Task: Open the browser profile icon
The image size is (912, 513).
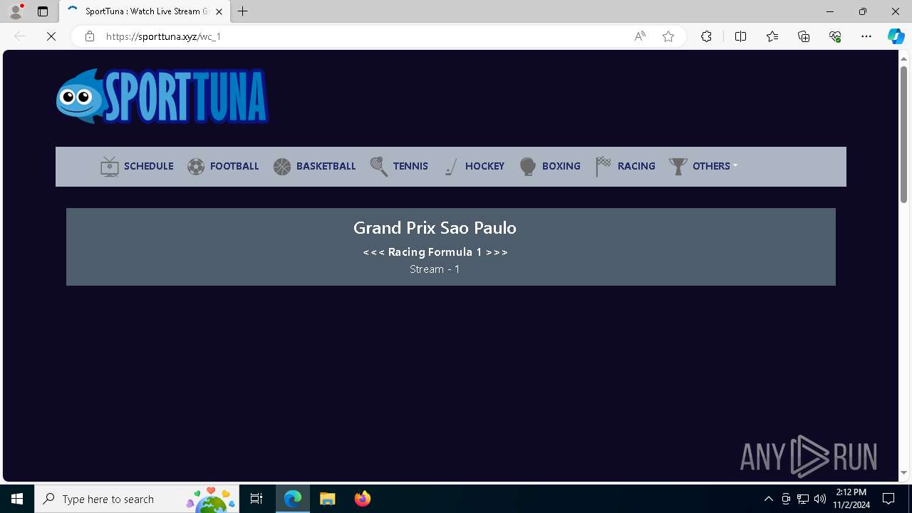Action: [x=16, y=11]
